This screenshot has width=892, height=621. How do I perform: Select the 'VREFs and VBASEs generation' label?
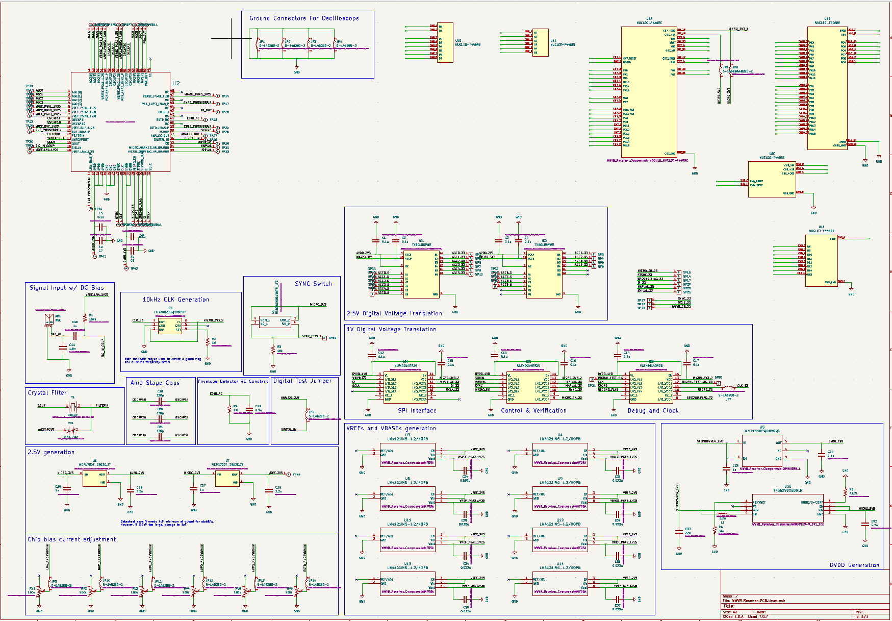[391, 429]
